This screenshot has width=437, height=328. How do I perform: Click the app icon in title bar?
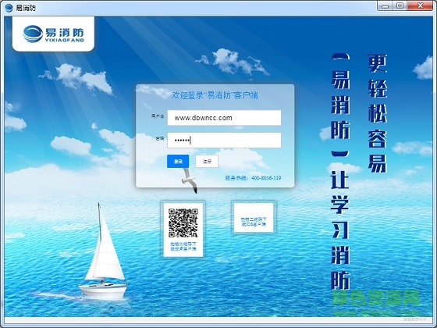click(9, 8)
